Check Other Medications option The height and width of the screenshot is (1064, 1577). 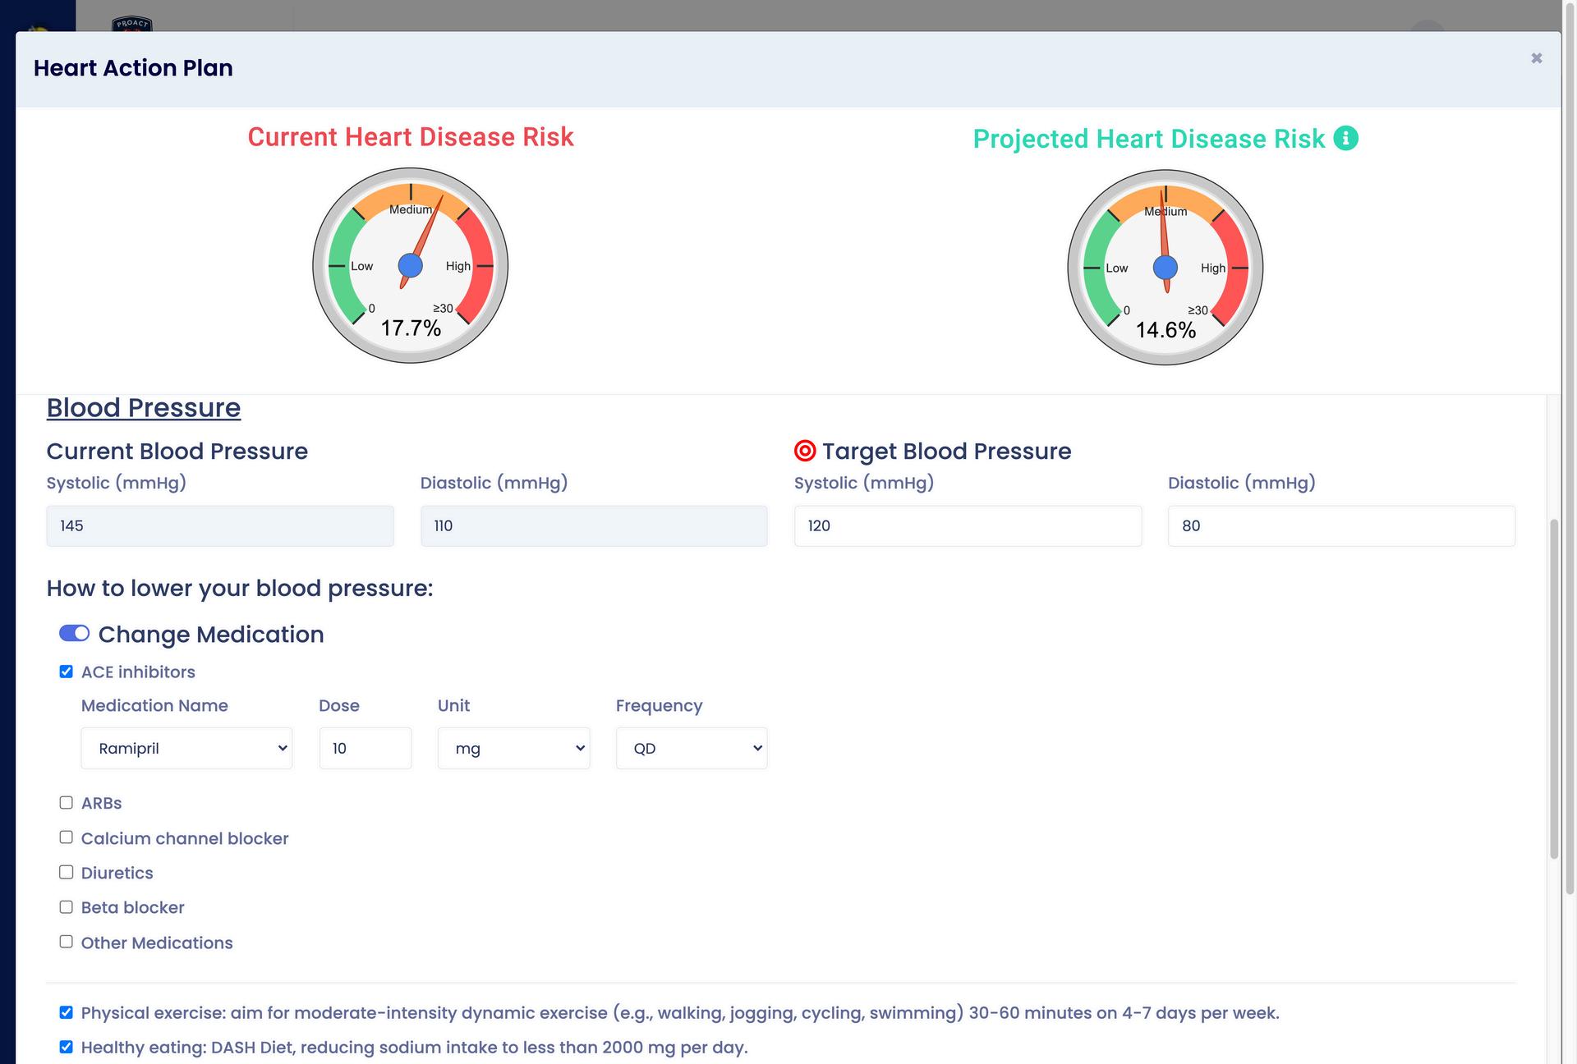point(67,942)
